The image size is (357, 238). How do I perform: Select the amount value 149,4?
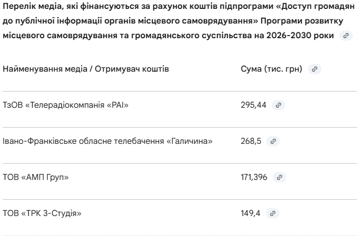click(251, 214)
